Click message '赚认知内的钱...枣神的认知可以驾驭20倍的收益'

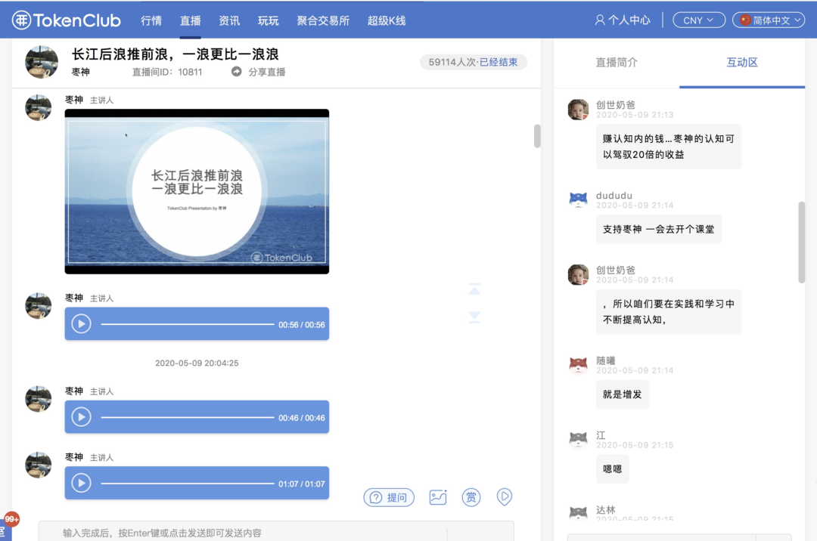click(669, 147)
